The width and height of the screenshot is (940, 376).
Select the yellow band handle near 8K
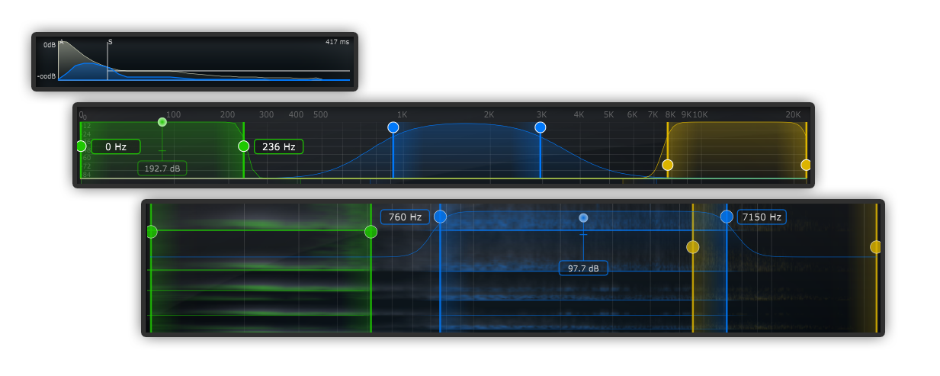[668, 165]
